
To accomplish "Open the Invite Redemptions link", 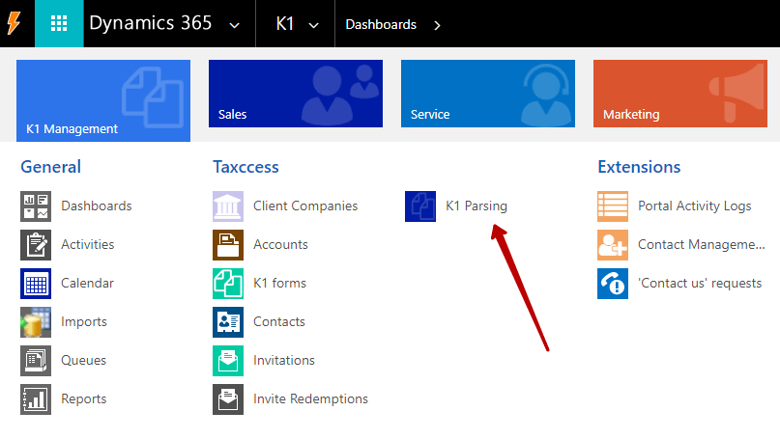I will point(310,398).
